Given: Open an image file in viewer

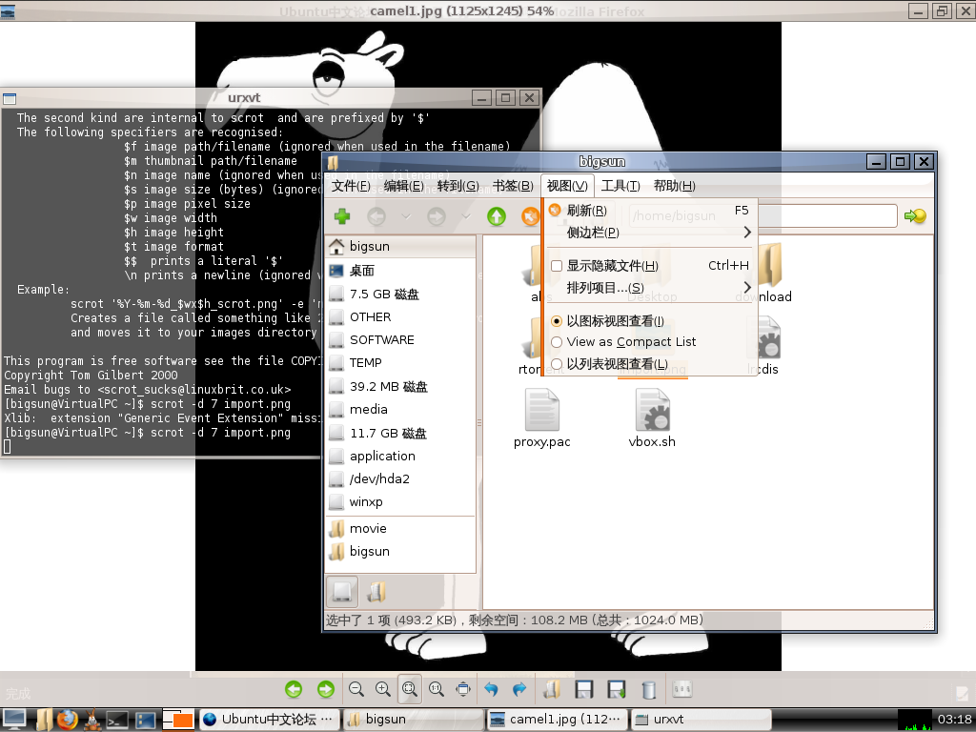Looking at the screenshot, I should click(x=552, y=689).
